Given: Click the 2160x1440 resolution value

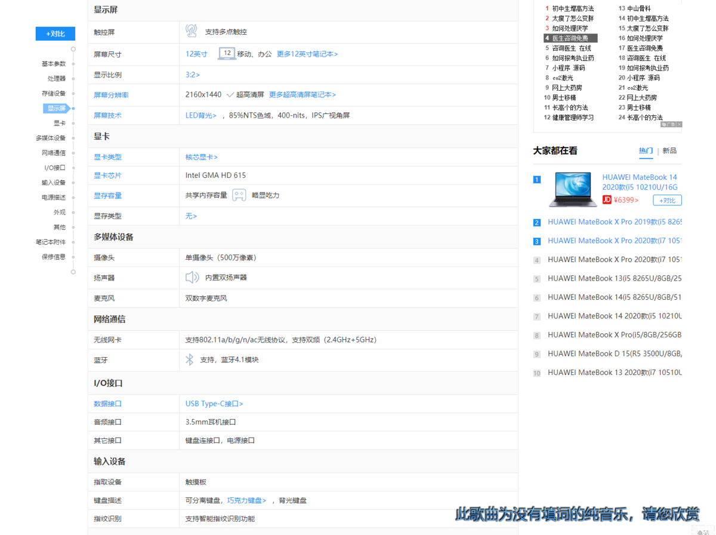Looking at the screenshot, I should (x=203, y=95).
